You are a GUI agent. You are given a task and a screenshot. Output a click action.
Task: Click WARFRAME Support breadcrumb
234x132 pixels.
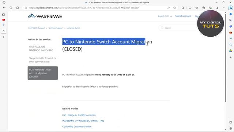tap(36, 28)
